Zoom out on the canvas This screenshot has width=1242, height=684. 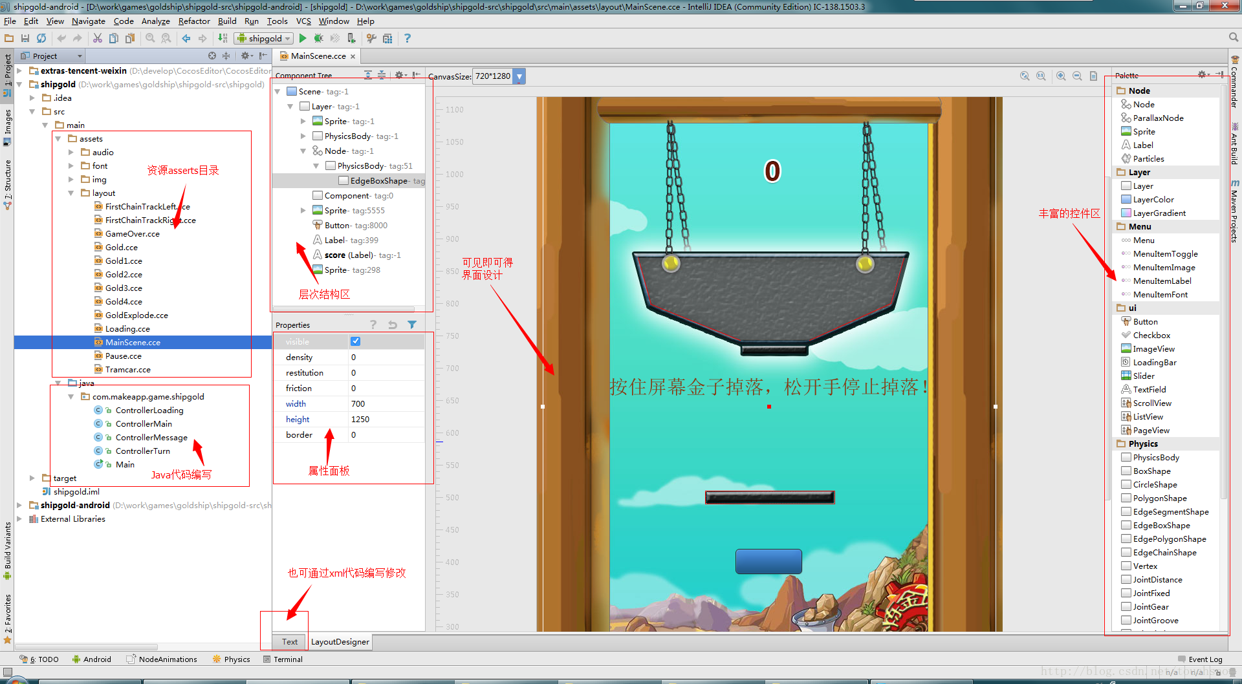(x=1077, y=76)
